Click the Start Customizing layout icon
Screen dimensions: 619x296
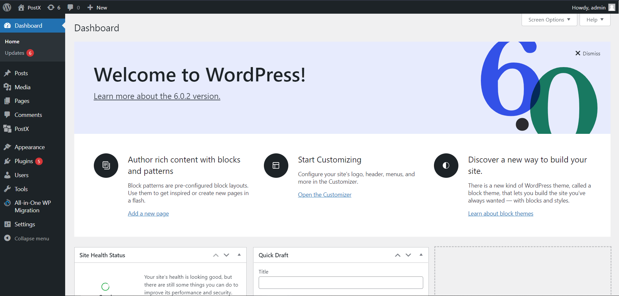point(276,165)
